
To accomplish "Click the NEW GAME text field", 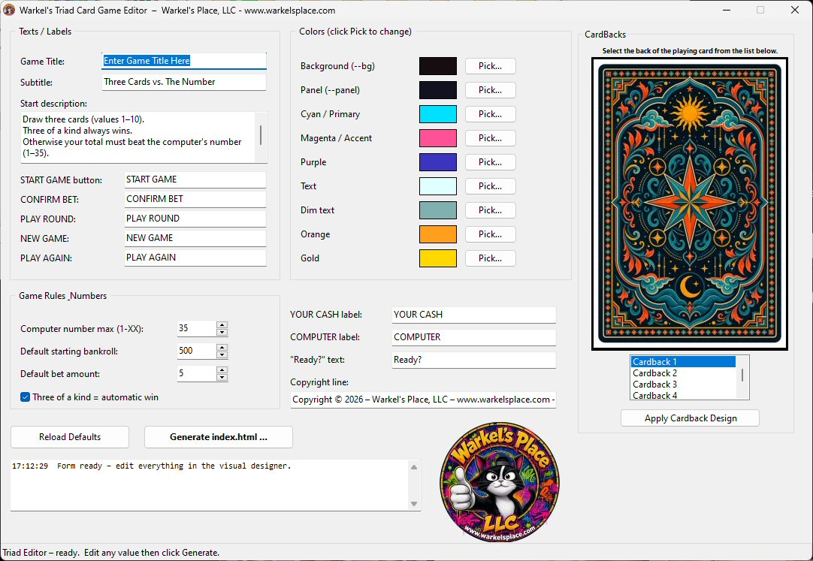I will pyautogui.click(x=195, y=238).
